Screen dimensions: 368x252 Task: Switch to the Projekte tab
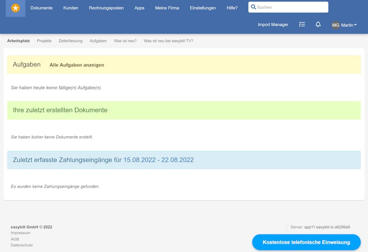click(x=44, y=41)
